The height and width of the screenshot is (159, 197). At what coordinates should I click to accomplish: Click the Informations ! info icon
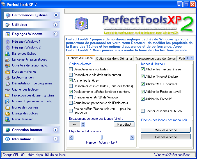coord(8,139)
